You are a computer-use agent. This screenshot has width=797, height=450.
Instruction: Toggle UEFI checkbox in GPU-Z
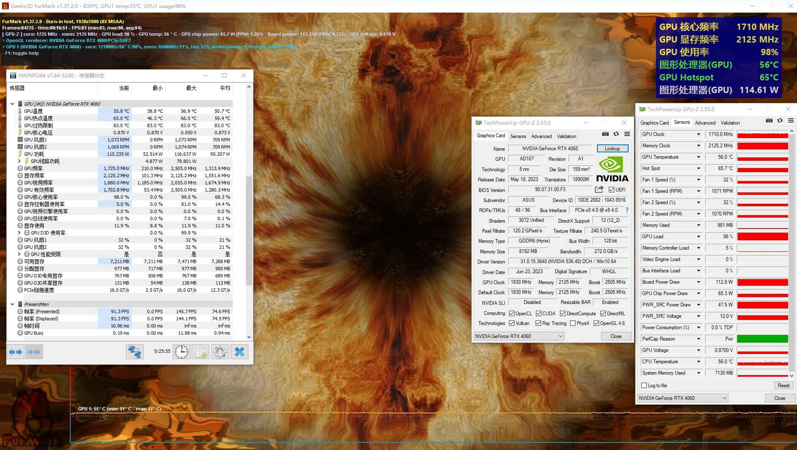point(611,190)
